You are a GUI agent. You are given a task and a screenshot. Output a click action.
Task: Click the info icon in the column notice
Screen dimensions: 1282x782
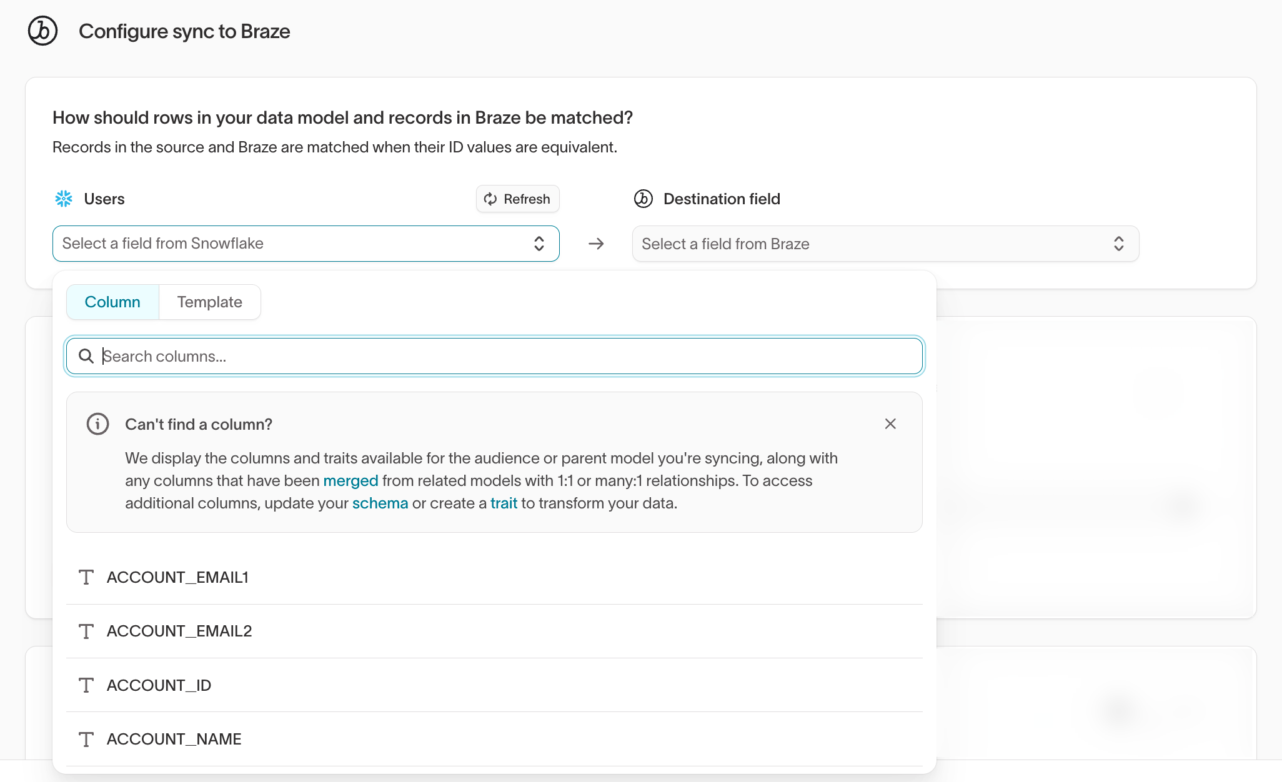97,424
